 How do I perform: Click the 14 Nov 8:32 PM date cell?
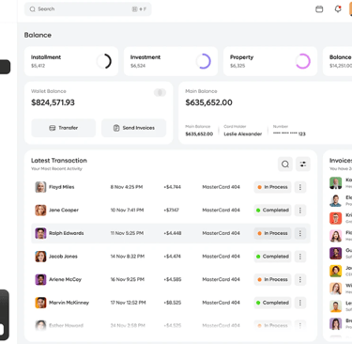tap(128, 257)
